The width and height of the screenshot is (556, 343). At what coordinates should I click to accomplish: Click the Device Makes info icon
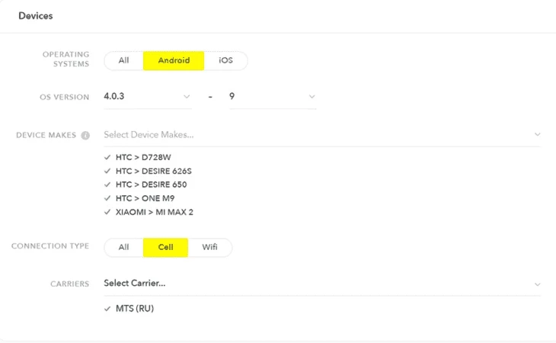click(x=85, y=136)
